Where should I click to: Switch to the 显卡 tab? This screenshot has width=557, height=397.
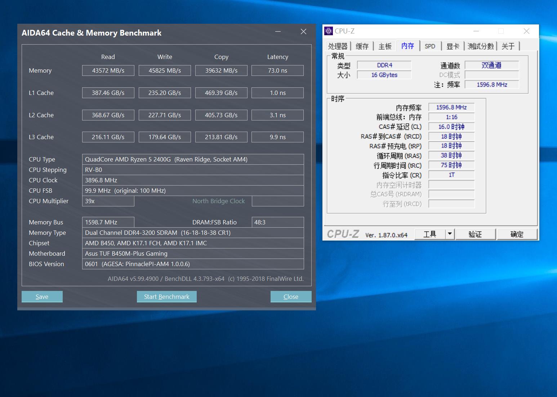point(452,46)
